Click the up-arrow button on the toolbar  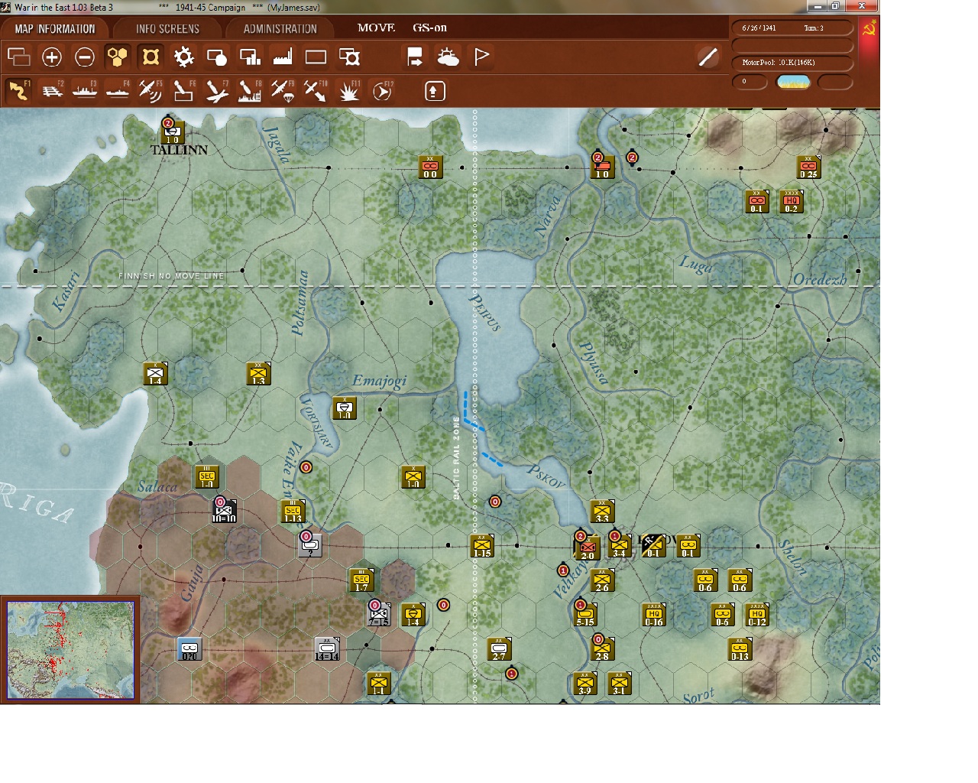(x=434, y=91)
